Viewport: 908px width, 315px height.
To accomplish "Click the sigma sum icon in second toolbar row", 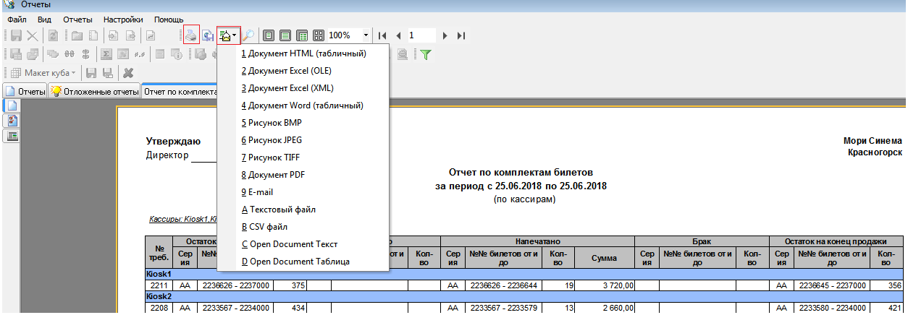I will (x=106, y=53).
